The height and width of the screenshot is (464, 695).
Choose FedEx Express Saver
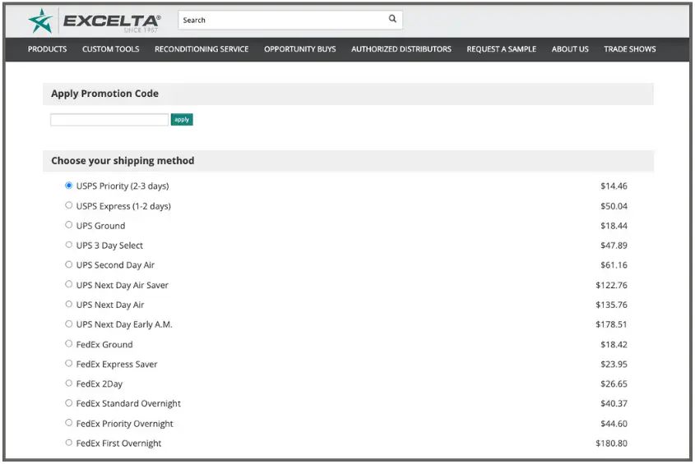click(69, 364)
